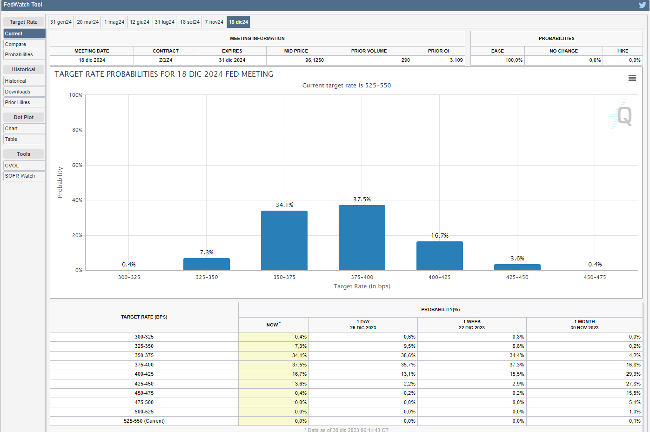This screenshot has width=650, height=432.
Task: Open the Dot Plot Chart link
Action: click(x=24, y=128)
